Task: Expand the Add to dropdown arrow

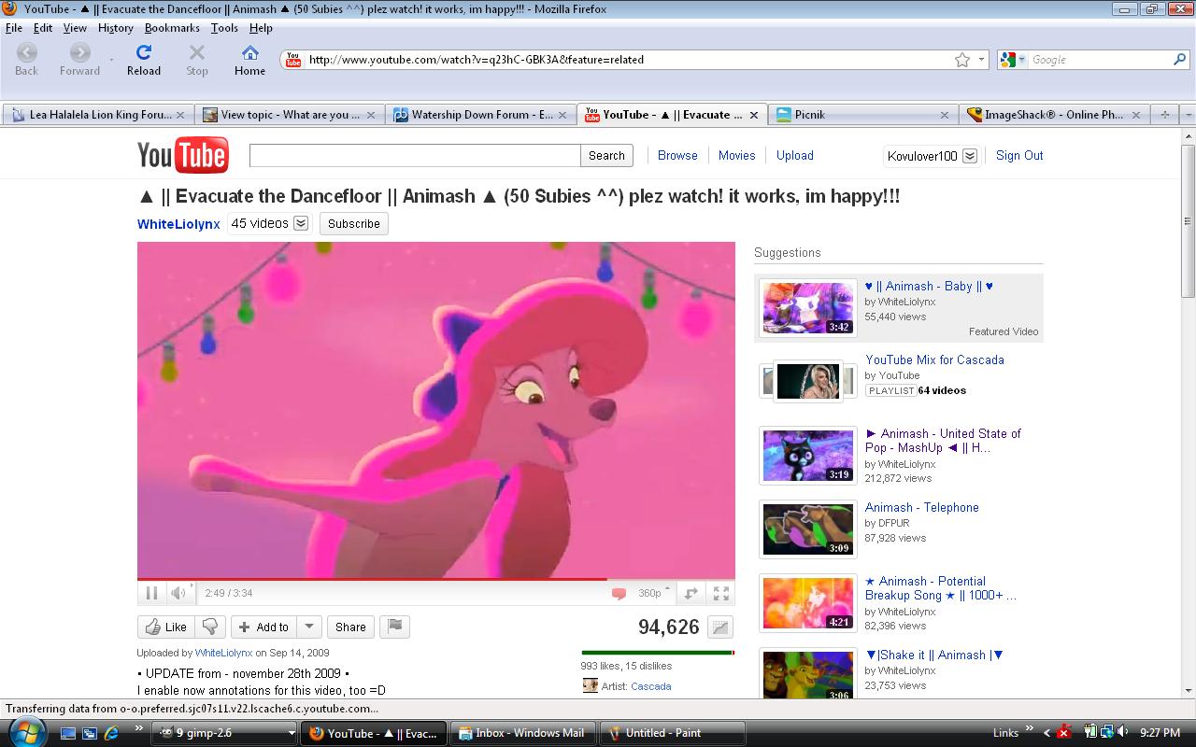Action: (x=309, y=627)
